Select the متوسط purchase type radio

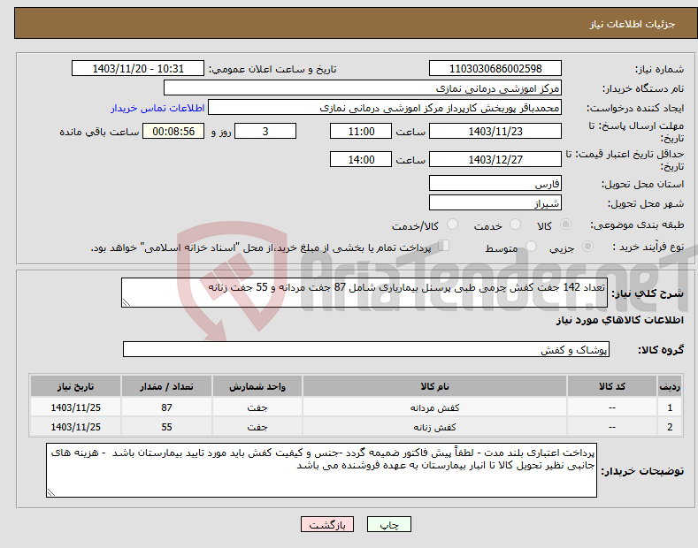[531, 246]
